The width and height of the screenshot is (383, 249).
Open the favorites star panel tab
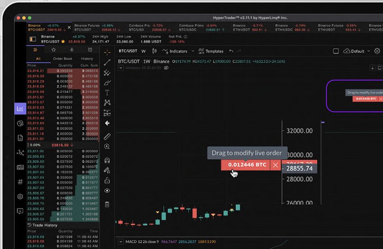[x=54, y=50]
